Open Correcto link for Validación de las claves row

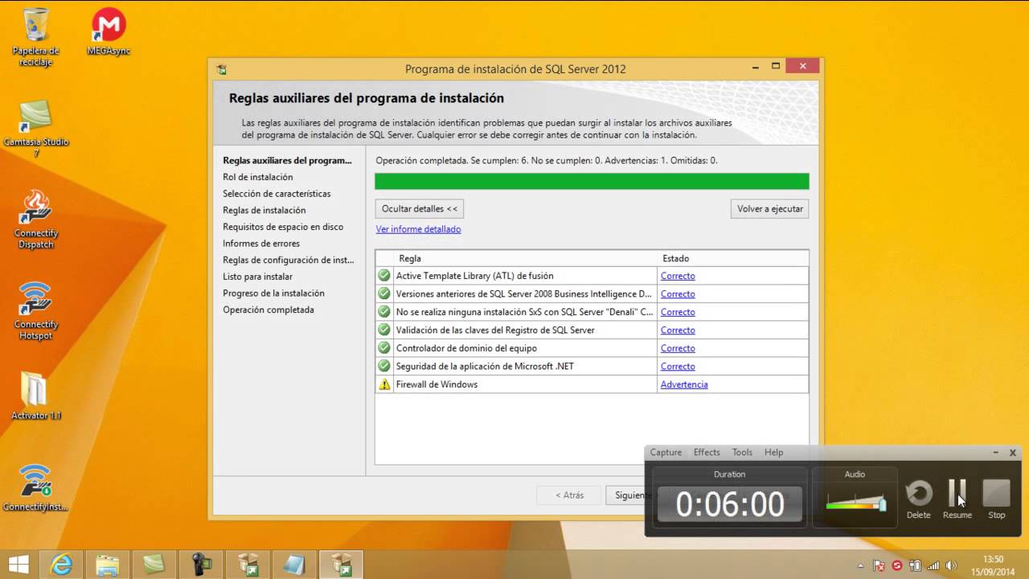click(x=678, y=331)
